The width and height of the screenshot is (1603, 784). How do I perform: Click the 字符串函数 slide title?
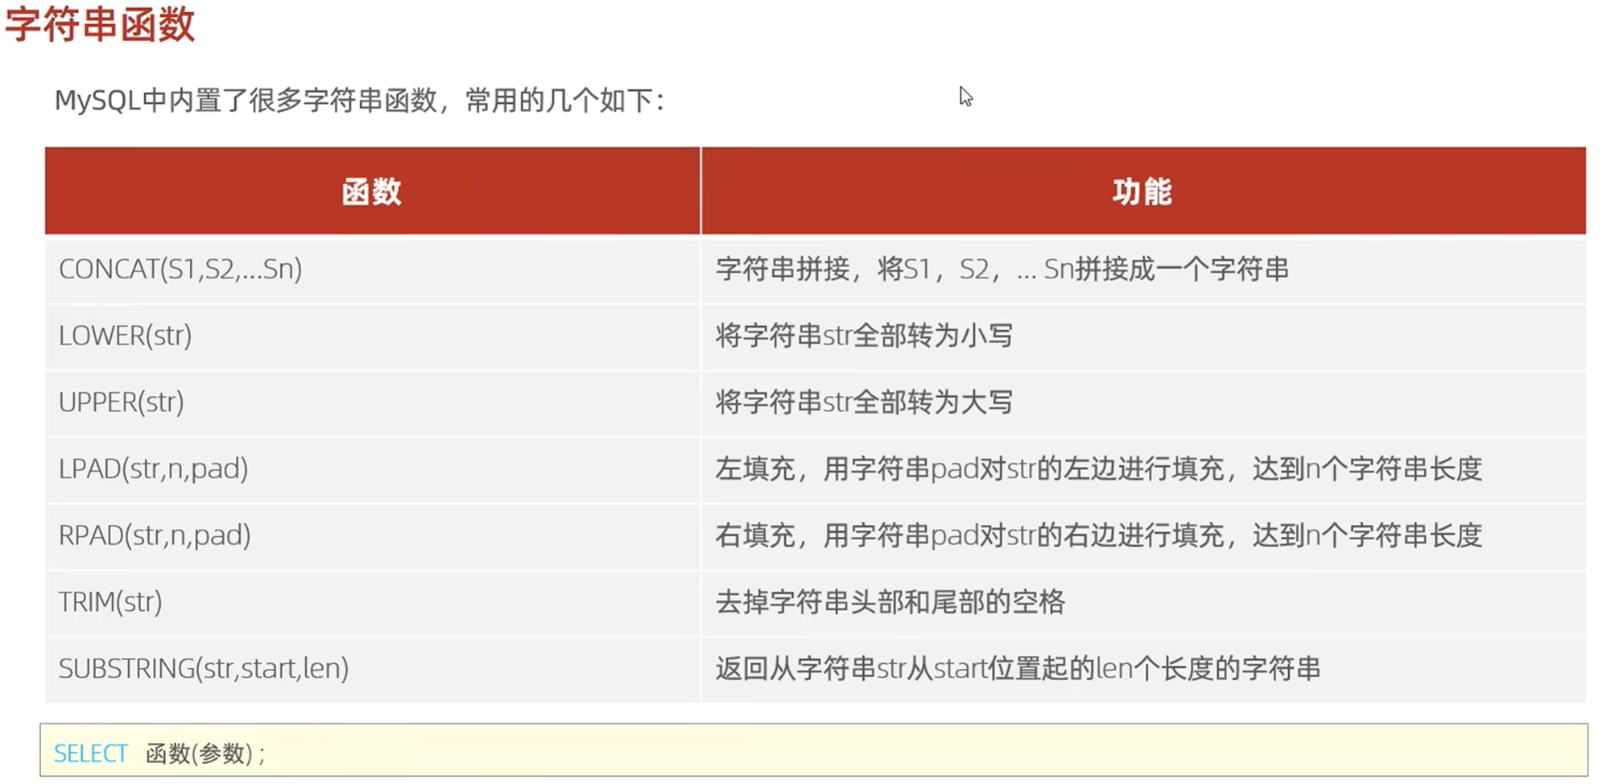coord(100,24)
